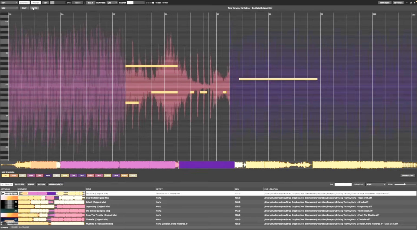Click the 832.4 position field

pyautogui.click(x=90, y=3)
